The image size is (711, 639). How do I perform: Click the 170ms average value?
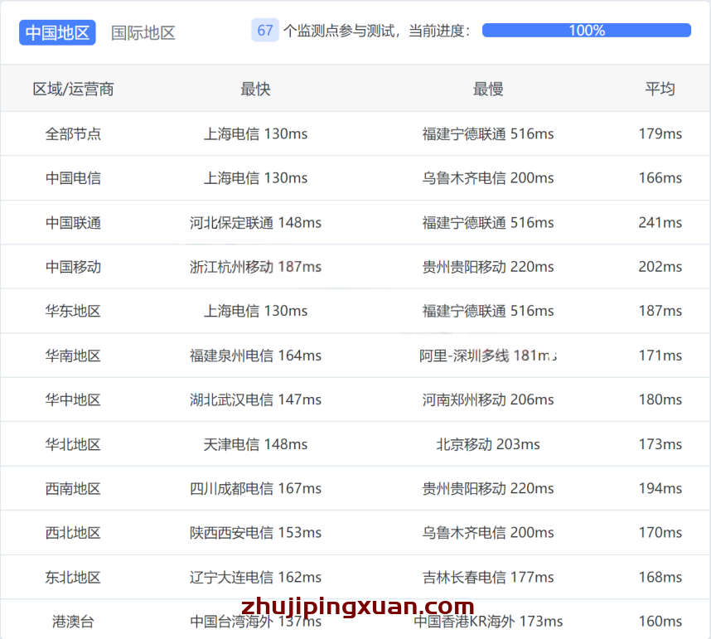660,532
